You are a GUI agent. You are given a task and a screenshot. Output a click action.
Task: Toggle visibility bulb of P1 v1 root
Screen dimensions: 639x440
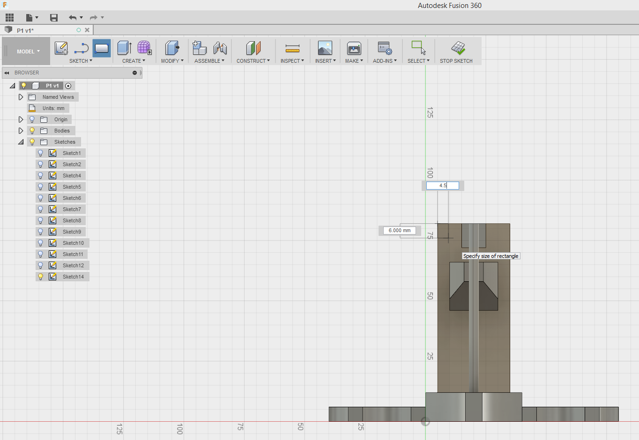[23, 86]
